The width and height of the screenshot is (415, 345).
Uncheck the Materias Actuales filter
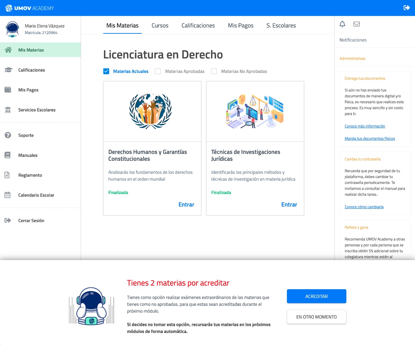pos(106,71)
